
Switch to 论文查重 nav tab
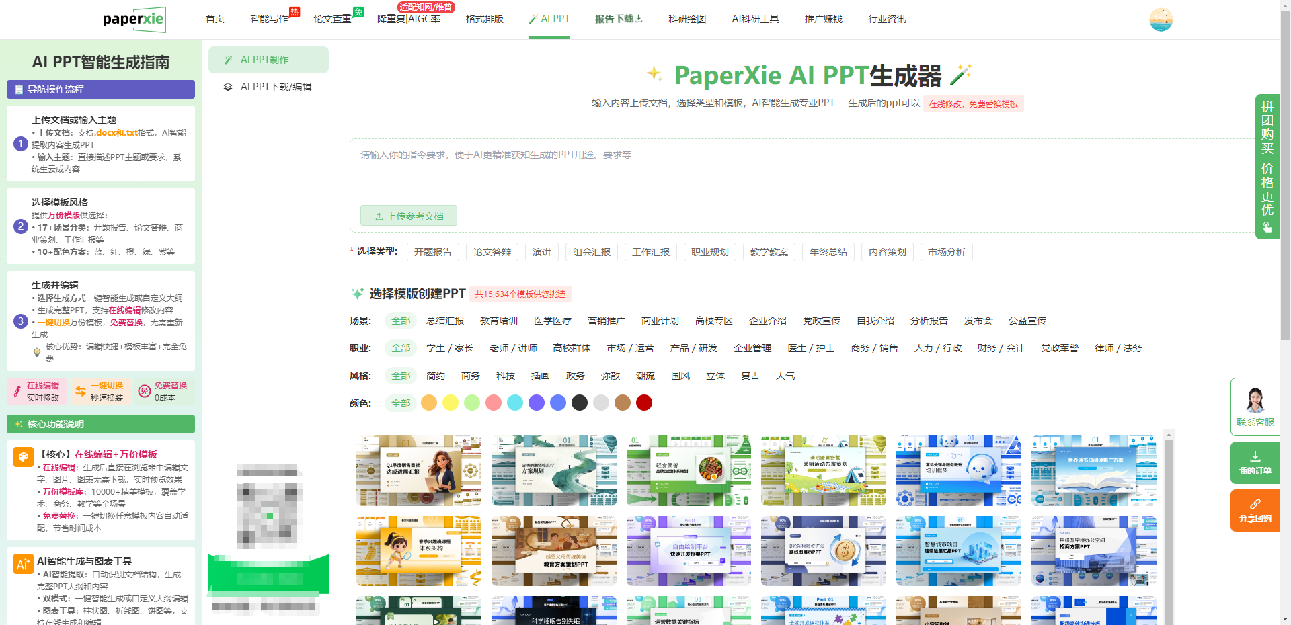[333, 19]
